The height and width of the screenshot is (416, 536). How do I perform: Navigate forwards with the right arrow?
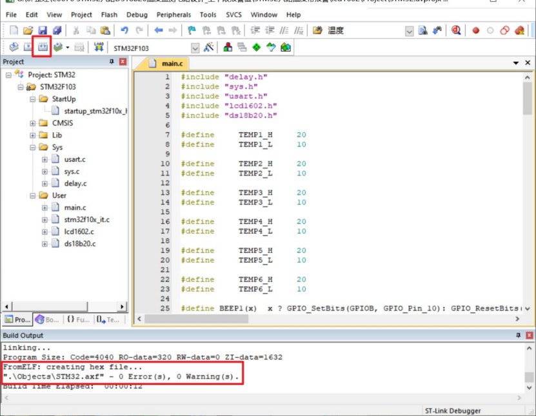tap(173, 30)
